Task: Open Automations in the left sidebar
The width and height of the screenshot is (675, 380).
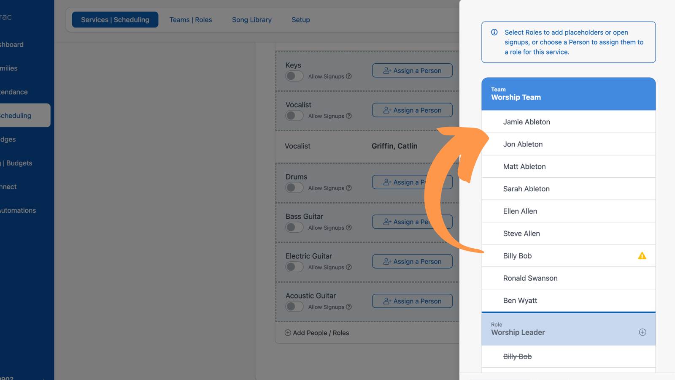Action: (18, 210)
